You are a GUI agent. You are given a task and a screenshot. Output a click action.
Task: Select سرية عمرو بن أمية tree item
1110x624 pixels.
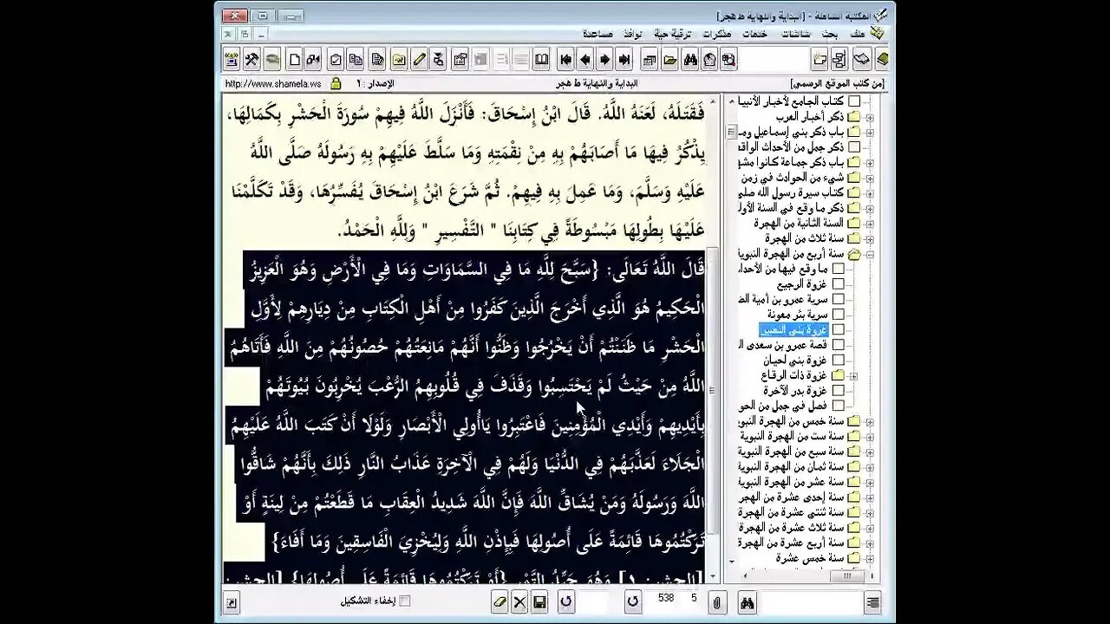click(783, 299)
